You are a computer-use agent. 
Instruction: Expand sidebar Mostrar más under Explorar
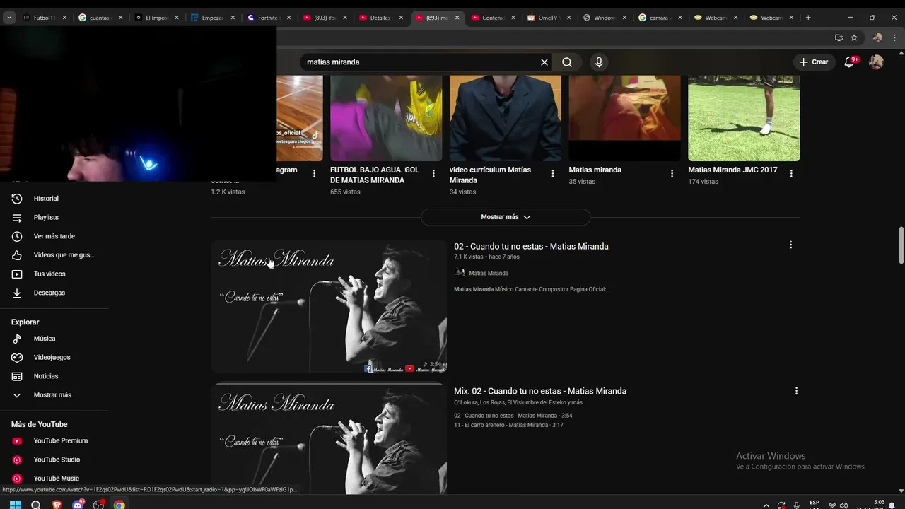54,395
